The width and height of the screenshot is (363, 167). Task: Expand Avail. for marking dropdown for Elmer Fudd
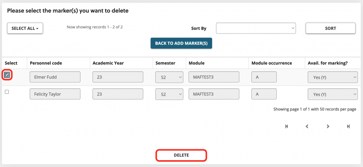tap(333, 77)
